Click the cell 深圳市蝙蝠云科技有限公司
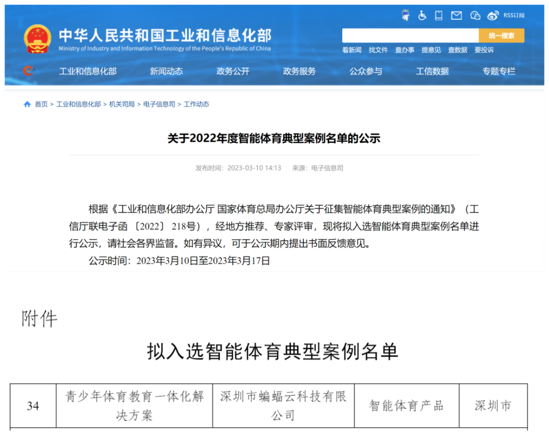549x440 pixels. (x=284, y=405)
